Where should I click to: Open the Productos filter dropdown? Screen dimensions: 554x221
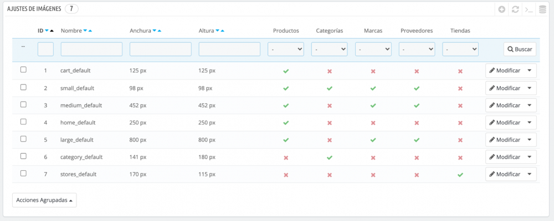pos(286,49)
